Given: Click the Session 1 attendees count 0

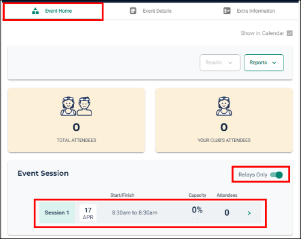Looking at the screenshot, I should [227, 213].
